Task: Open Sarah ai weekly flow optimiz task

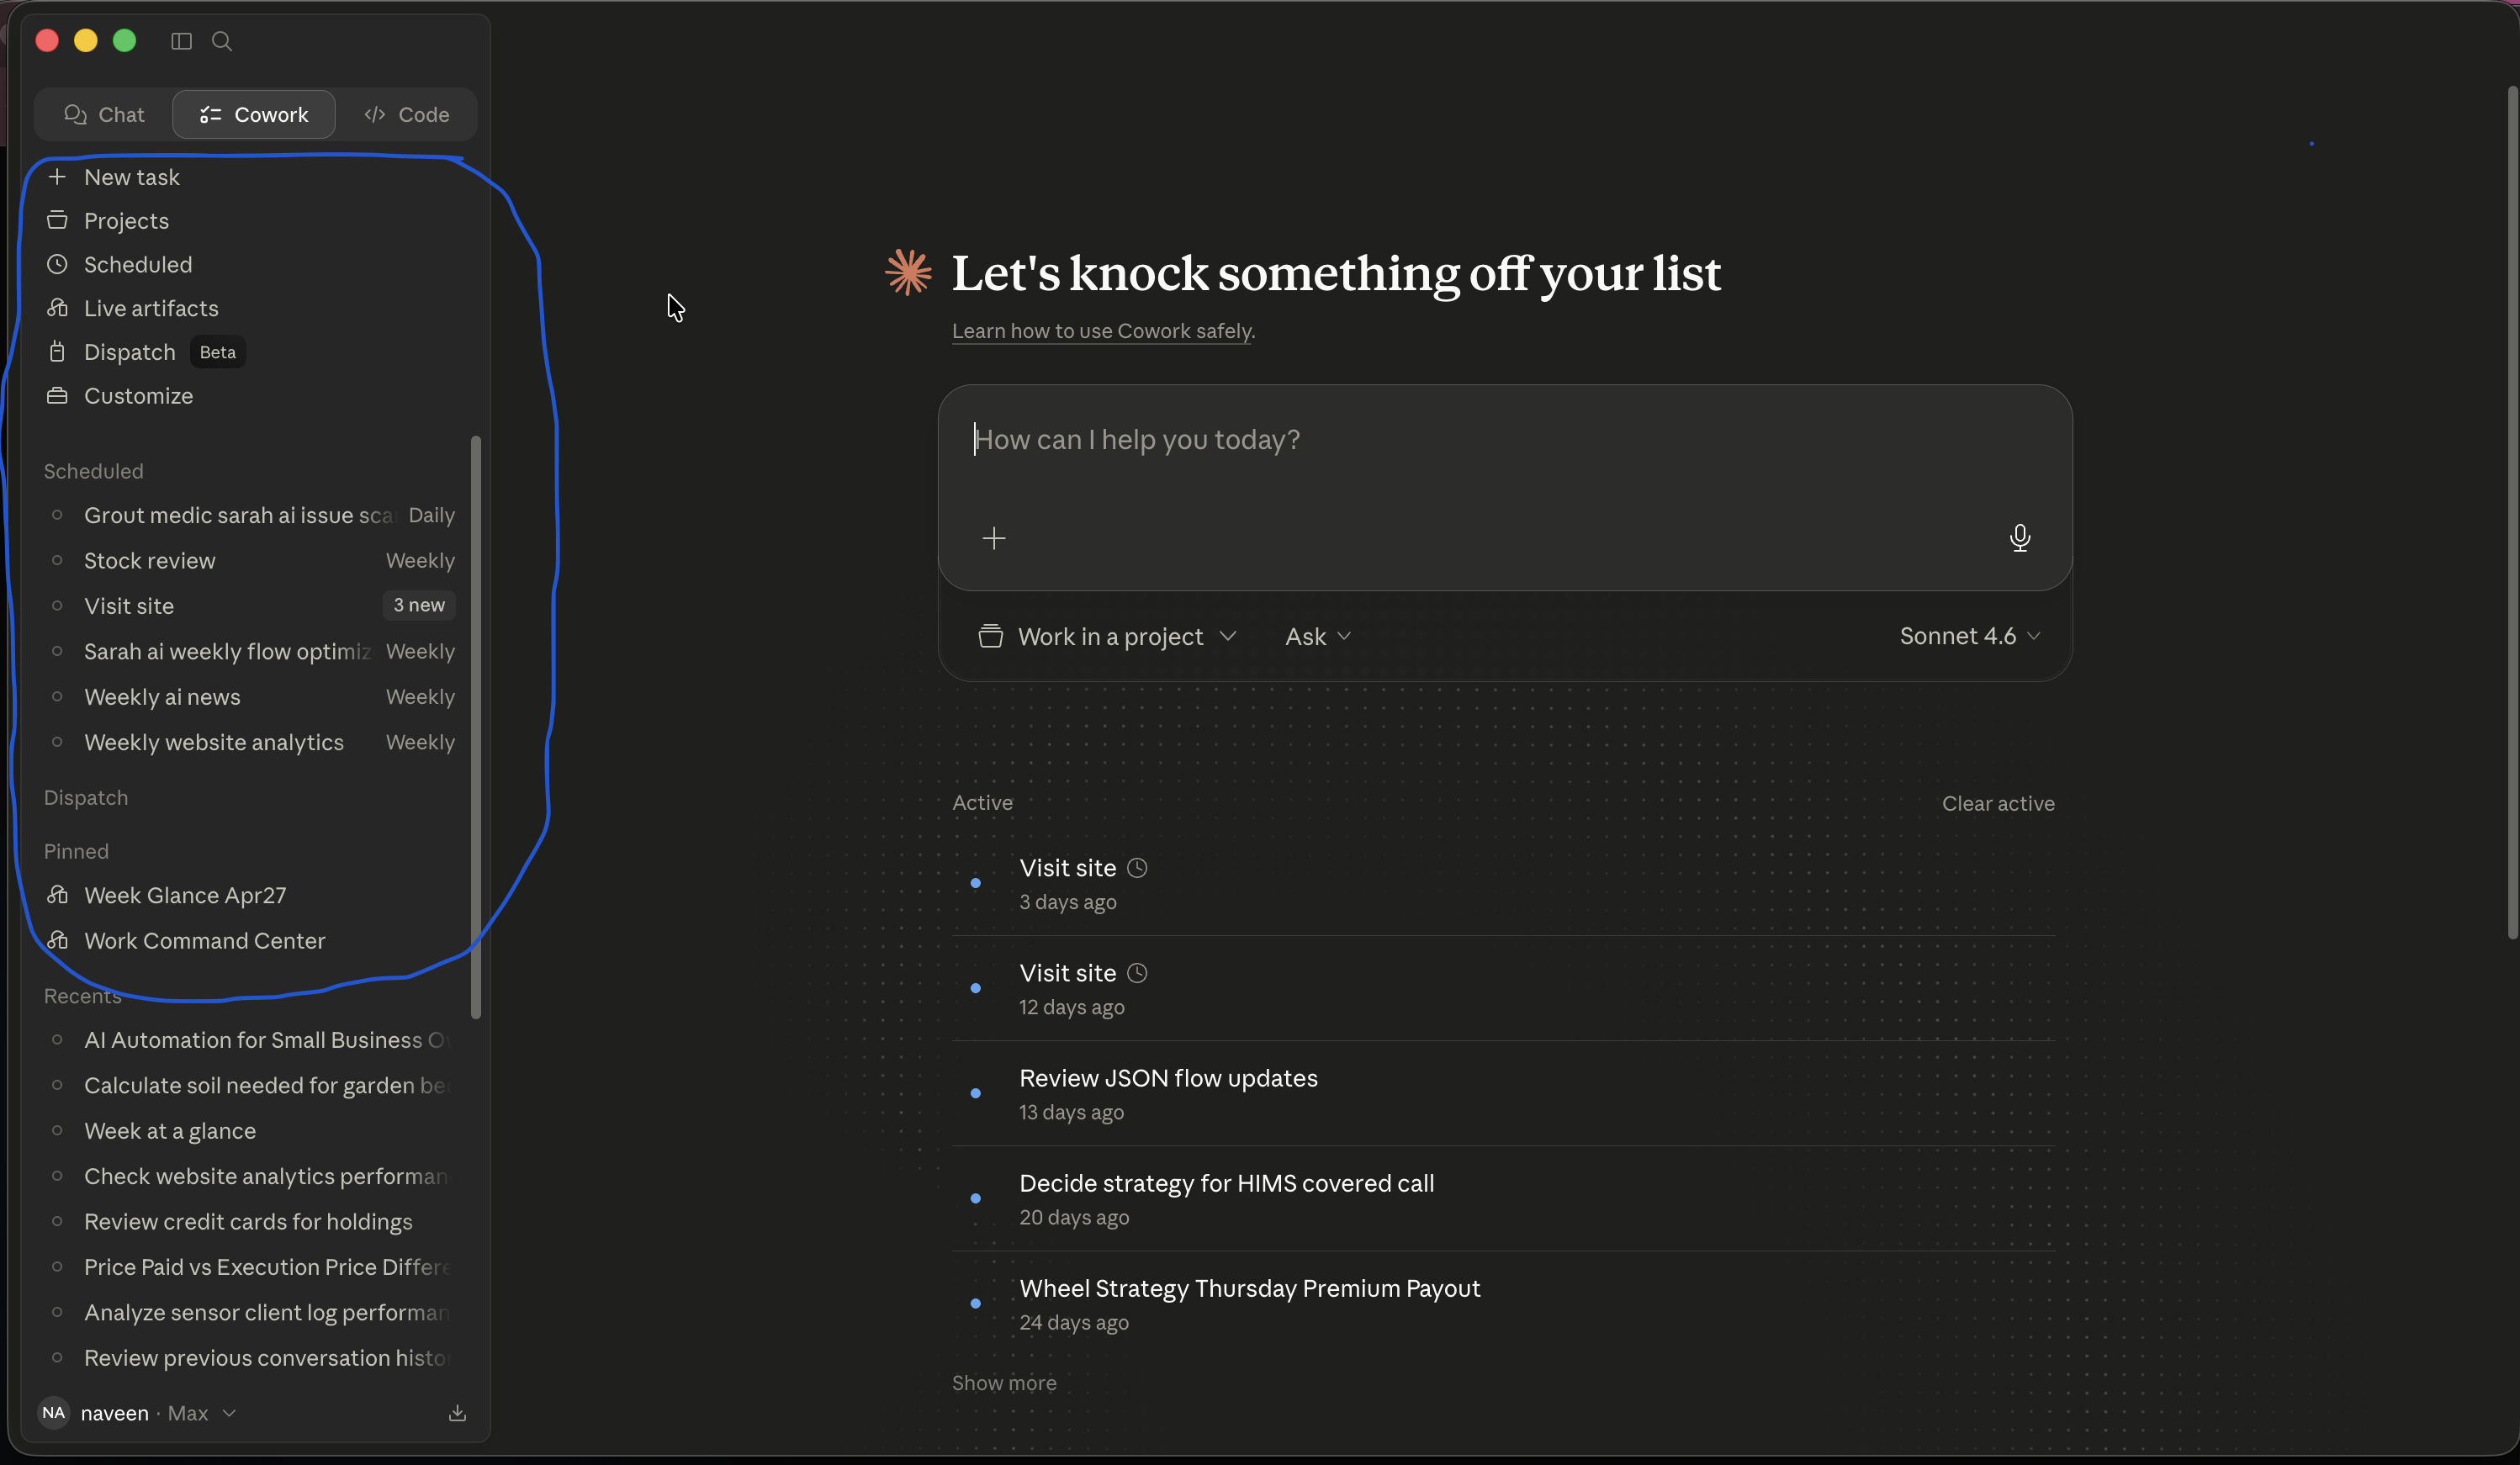Action: coord(250,651)
